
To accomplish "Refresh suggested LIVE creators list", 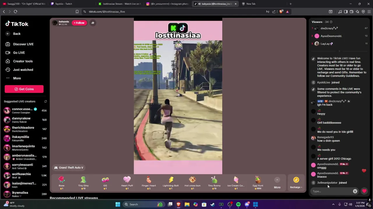I will pos(45,101).
